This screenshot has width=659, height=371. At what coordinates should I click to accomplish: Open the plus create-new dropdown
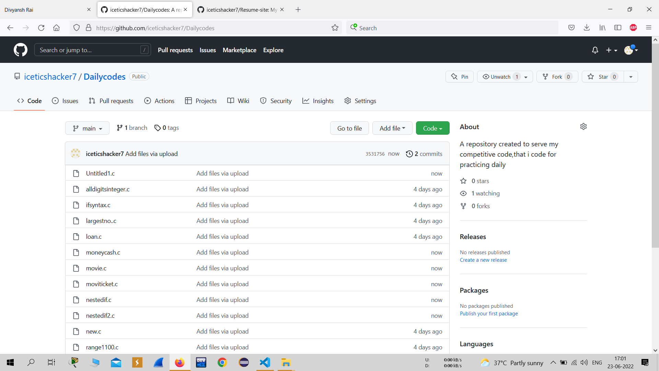tap(612, 50)
